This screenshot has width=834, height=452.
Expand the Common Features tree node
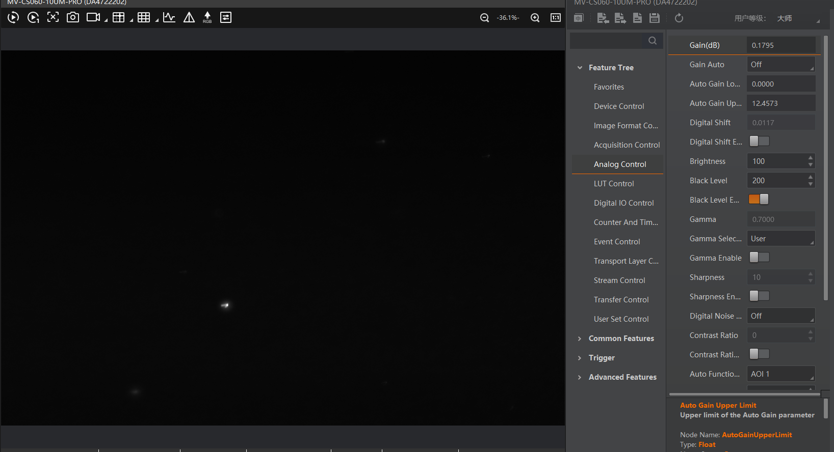[x=580, y=338]
